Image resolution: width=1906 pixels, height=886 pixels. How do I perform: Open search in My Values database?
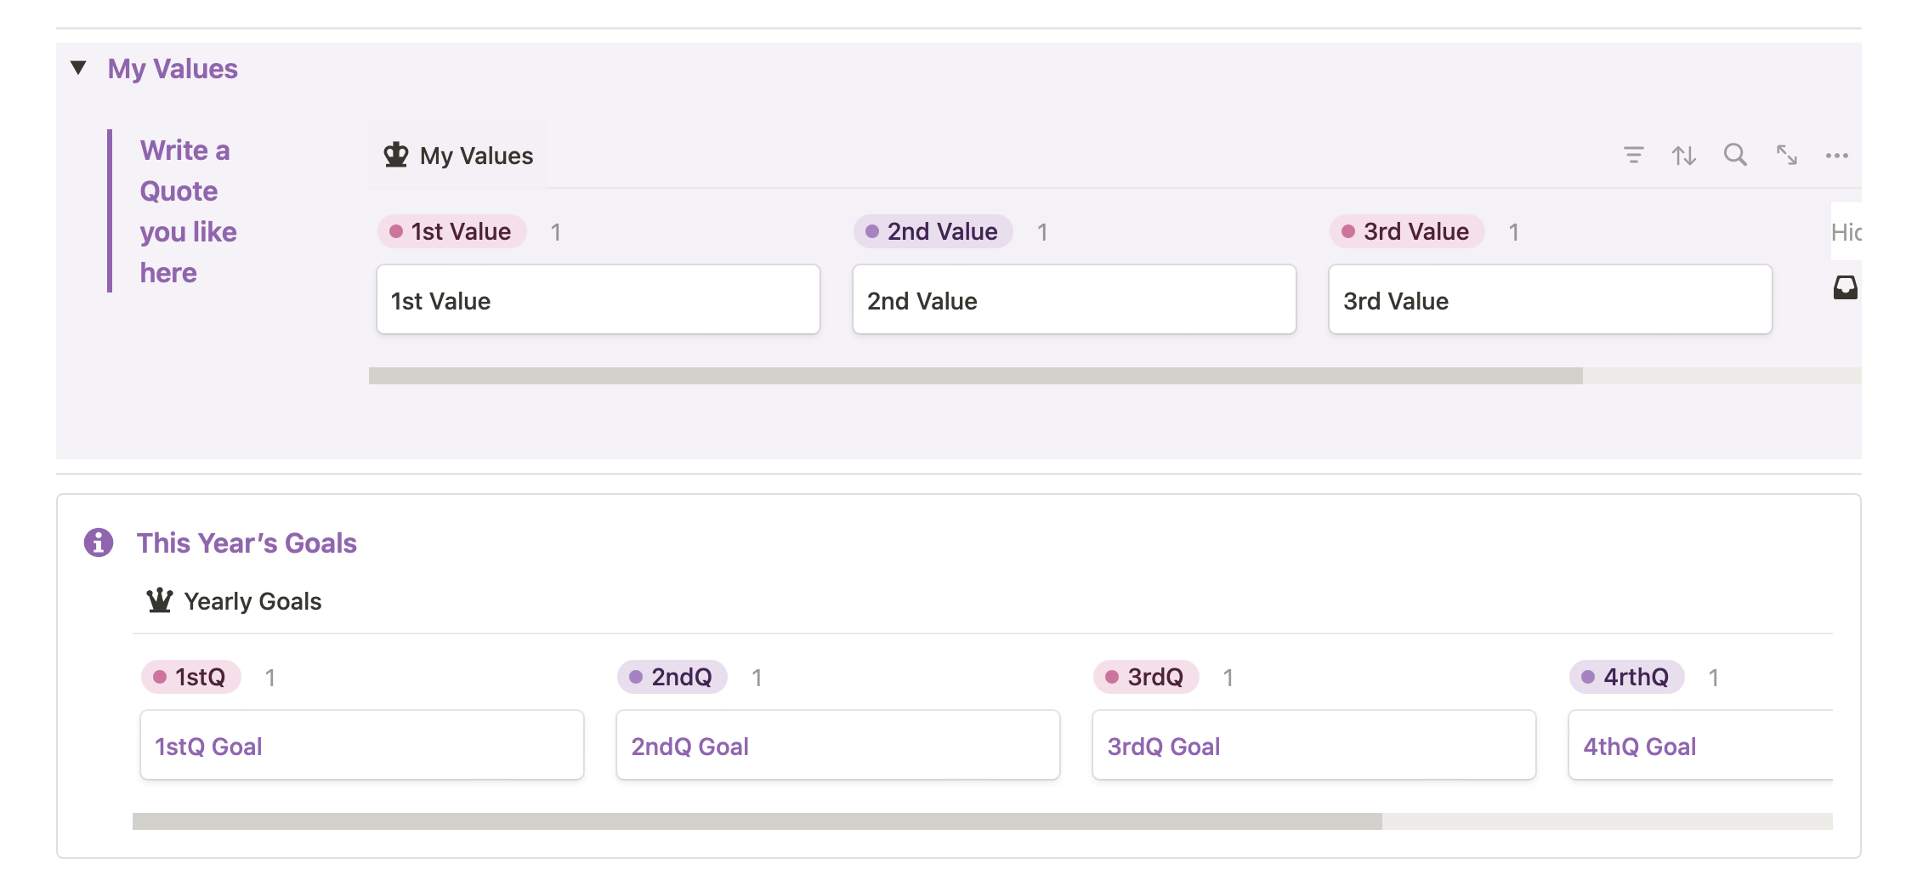pyautogui.click(x=1735, y=155)
